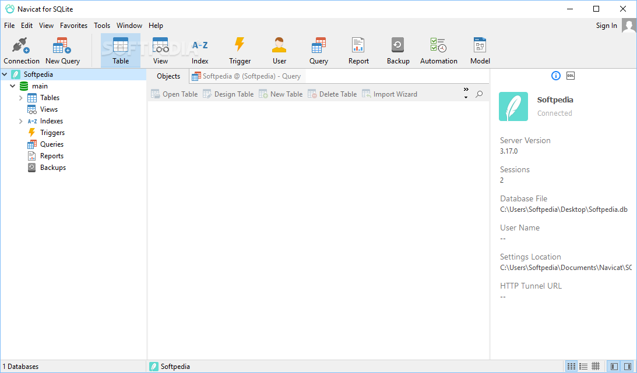The width and height of the screenshot is (637, 373).
Task: Open the User toolbar icon
Action: point(279,50)
